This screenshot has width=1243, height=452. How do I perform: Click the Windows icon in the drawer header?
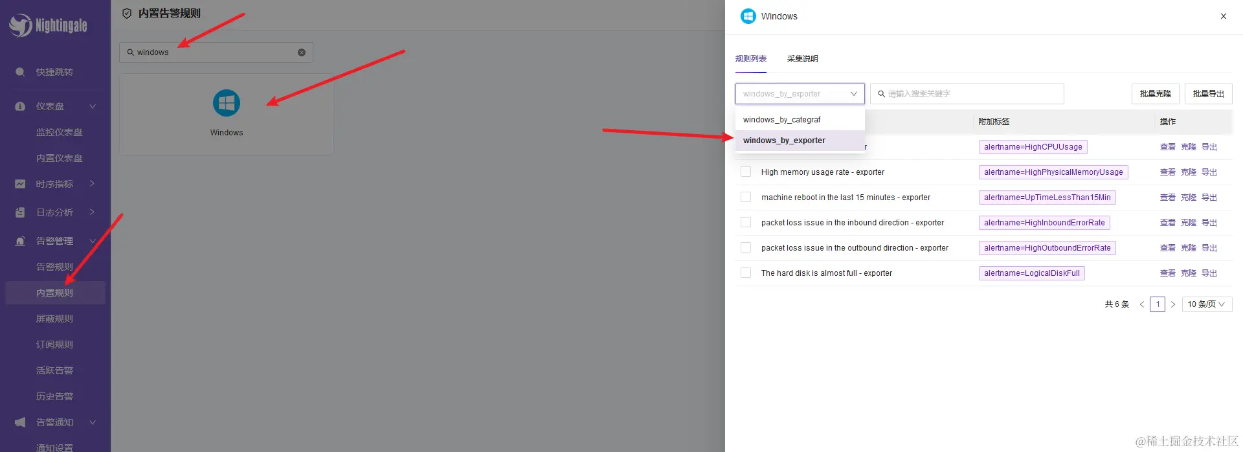(x=748, y=16)
